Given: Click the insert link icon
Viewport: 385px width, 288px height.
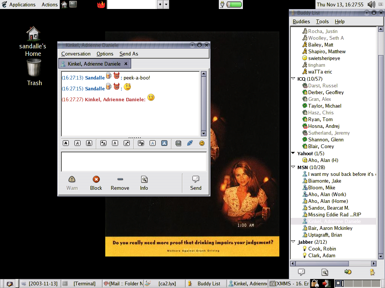Looking at the screenshot, I should click(190, 143).
